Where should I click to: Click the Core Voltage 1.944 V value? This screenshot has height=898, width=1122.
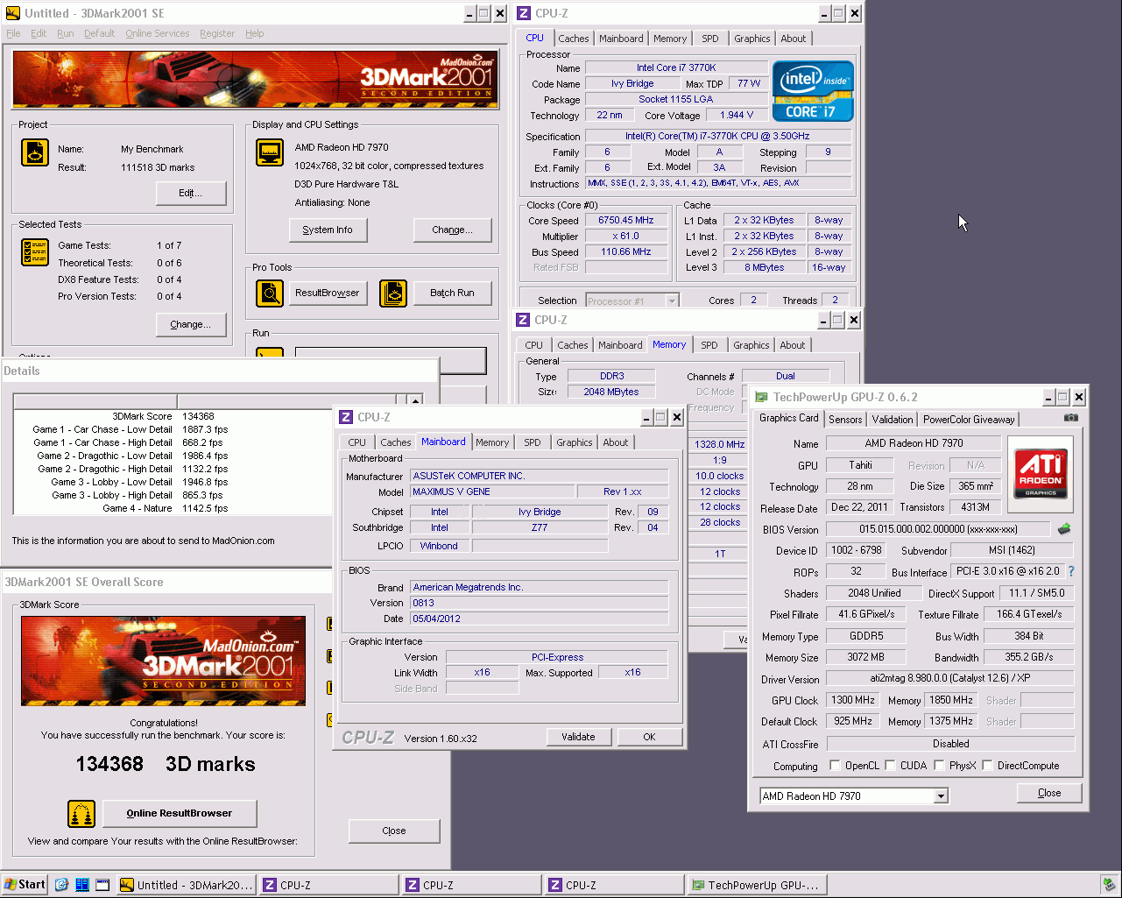[737, 115]
